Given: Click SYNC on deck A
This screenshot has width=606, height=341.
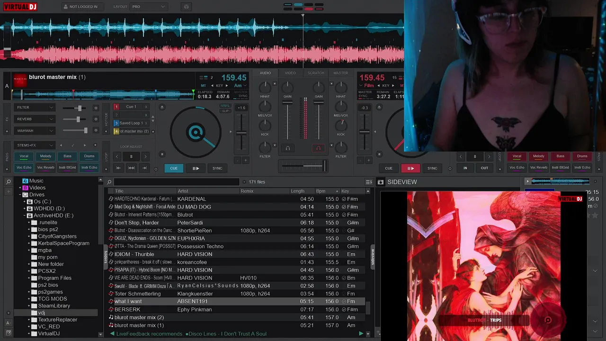Looking at the screenshot, I should [217, 168].
